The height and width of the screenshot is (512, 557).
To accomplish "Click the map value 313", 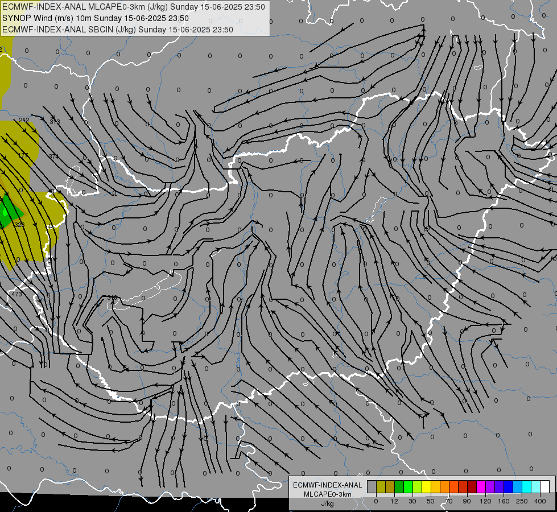I will tap(55, 122).
